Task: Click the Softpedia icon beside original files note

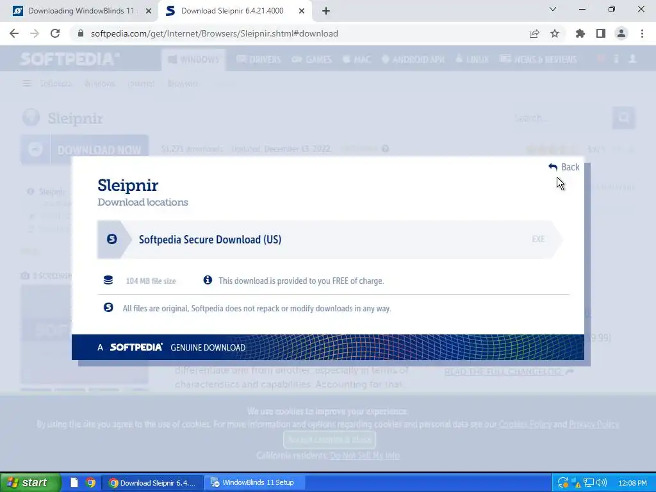Action: coord(108,307)
